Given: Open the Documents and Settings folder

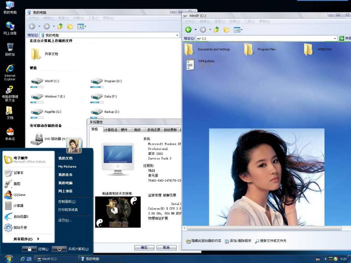Looking at the screenshot, I should point(207,49).
